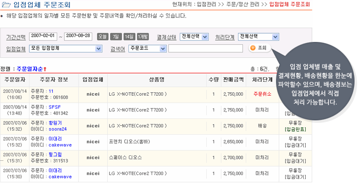Open the ID link soora24
The image size is (358, 183).
pos(58,129)
